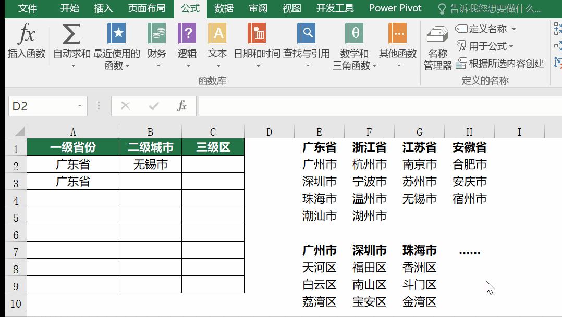The image size is (562, 317).
Task: Select header cell 三级区
Action: (213, 147)
